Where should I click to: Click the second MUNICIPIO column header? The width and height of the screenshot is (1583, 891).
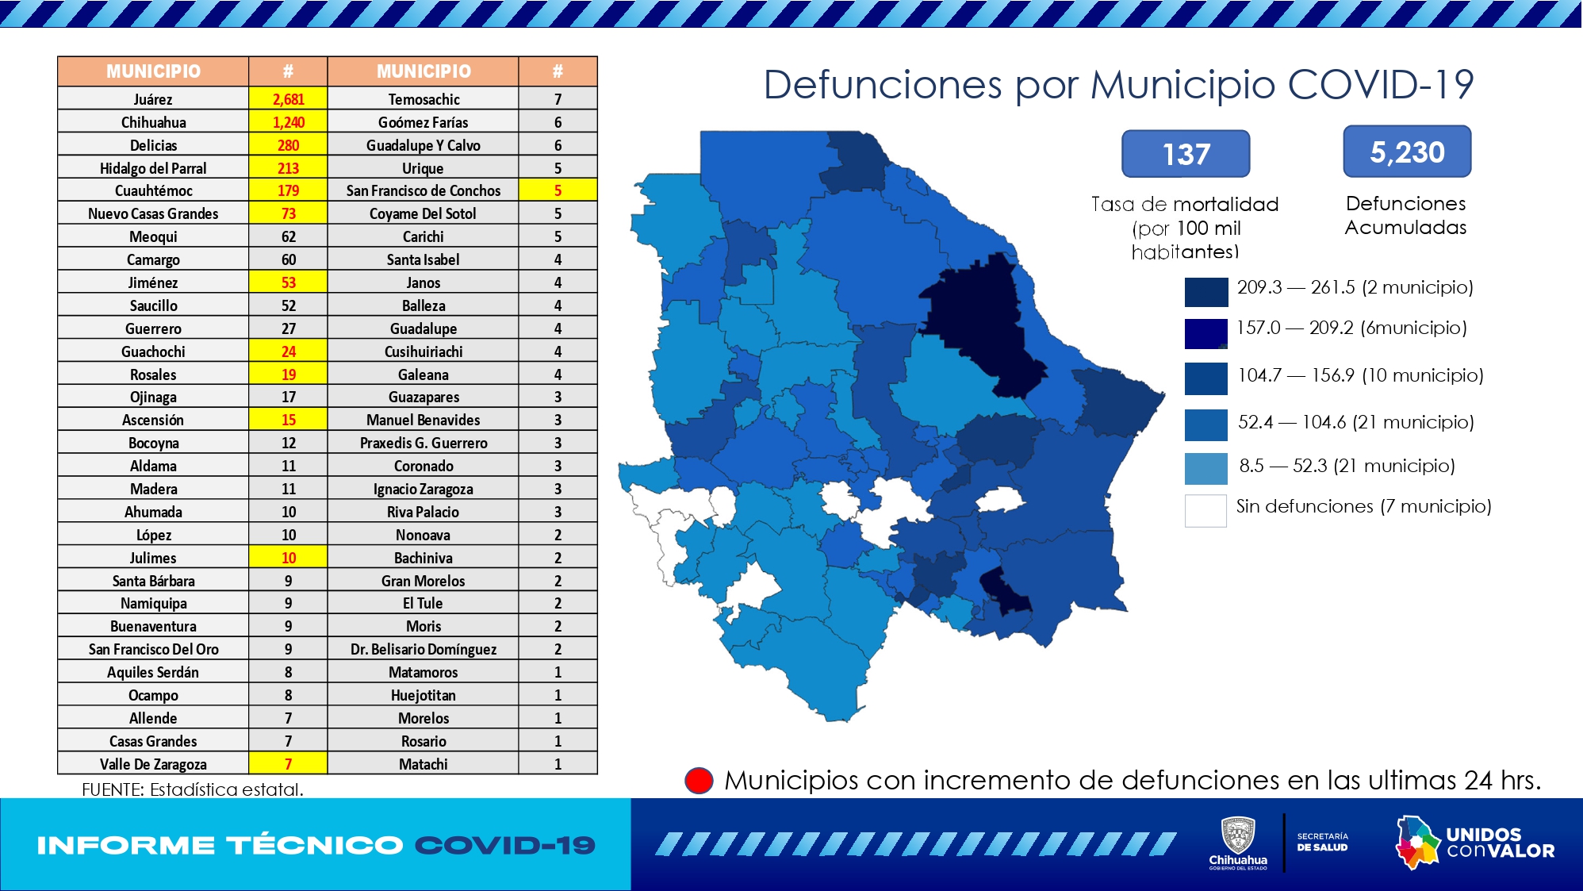coord(424,71)
